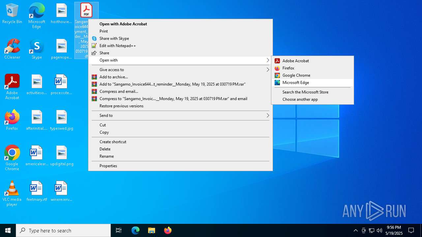
Task: Click Share in the context menu
Action: (180, 53)
